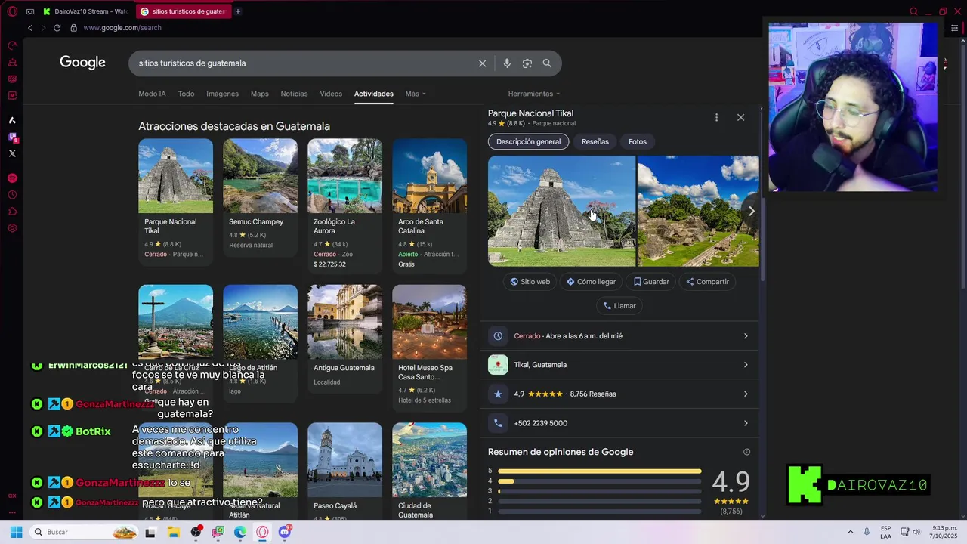Submit search using magnifier icon
This screenshot has width=967, height=544.
(x=547, y=63)
